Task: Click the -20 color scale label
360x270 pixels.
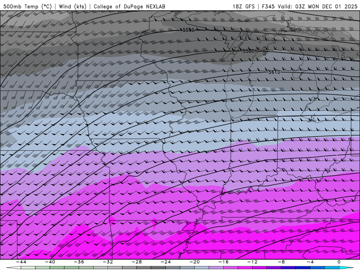Action: click(195, 262)
